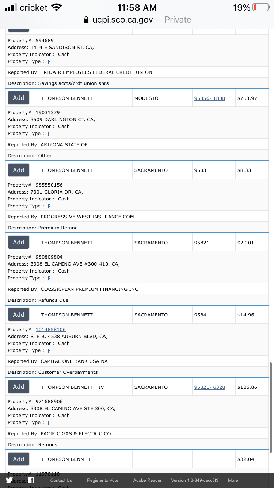
Task: Select Reported By PACIFIC GAS & ELECTRIC CO
Action: 59,433
